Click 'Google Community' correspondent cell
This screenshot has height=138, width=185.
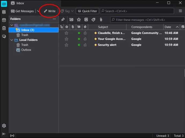point(146,33)
